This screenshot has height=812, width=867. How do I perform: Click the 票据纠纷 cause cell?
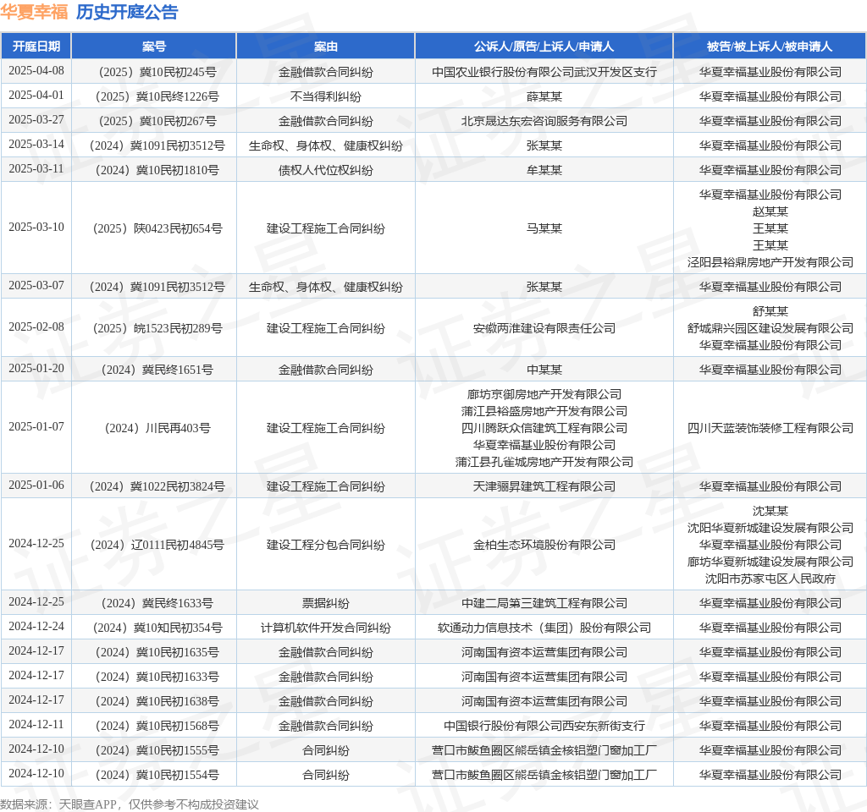326,603
